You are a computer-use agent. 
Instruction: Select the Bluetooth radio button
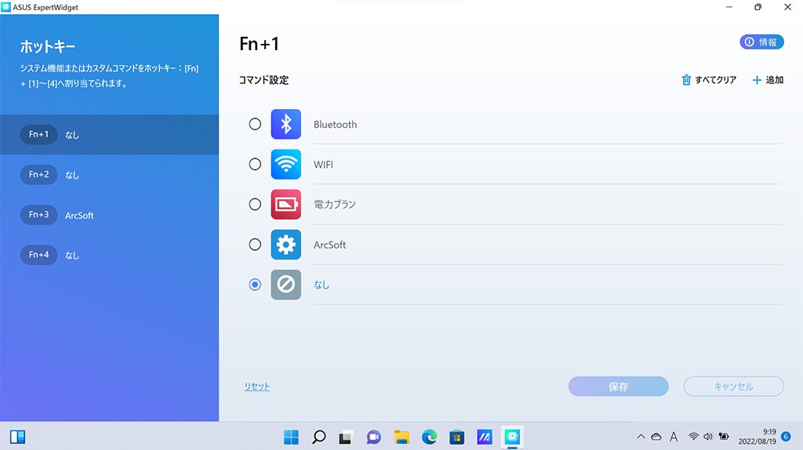pyautogui.click(x=255, y=124)
